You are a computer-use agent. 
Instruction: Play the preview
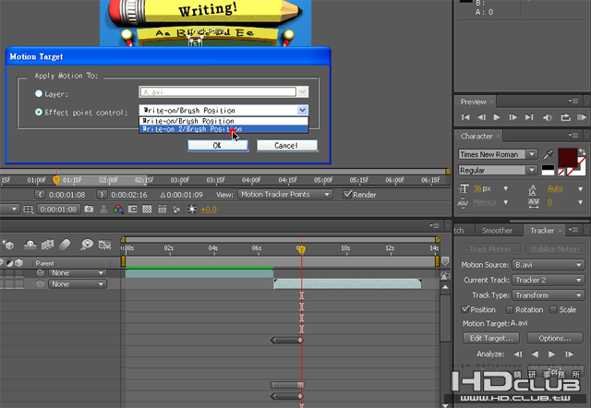[x=497, y=117]
